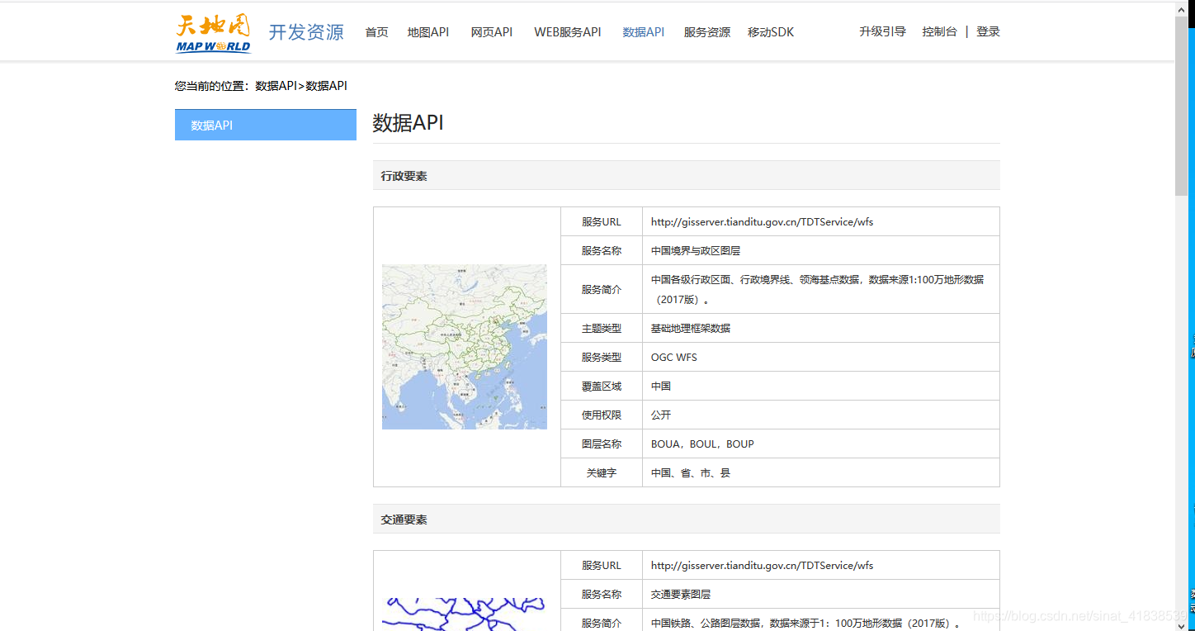The height and width of the screenshot is (631, 1195).
Task: Click the 中国、省、市、县 keywords value
Action: (x=690, y=472)
